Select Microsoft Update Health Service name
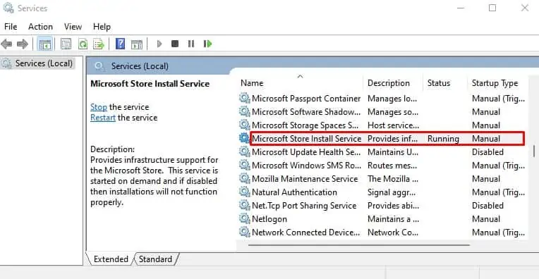539x279 pixels. [306, 152]
